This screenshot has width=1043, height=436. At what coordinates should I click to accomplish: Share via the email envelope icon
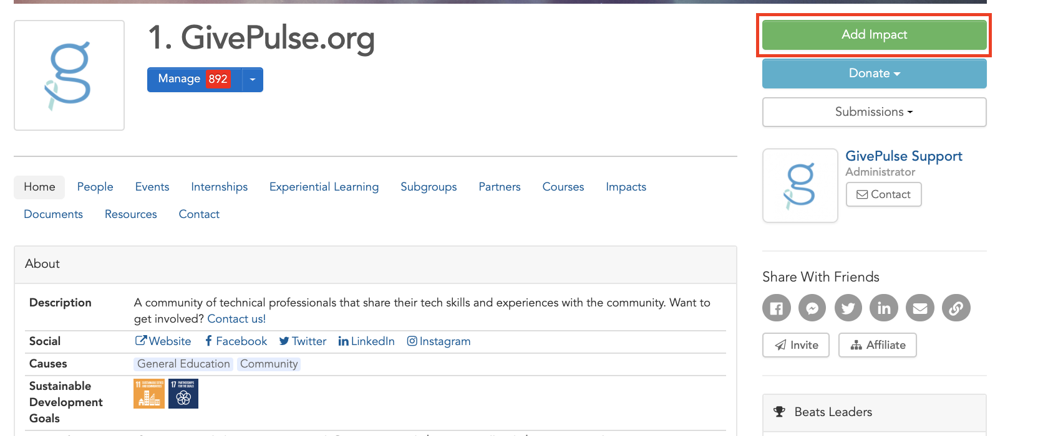[x=920, y=308]
